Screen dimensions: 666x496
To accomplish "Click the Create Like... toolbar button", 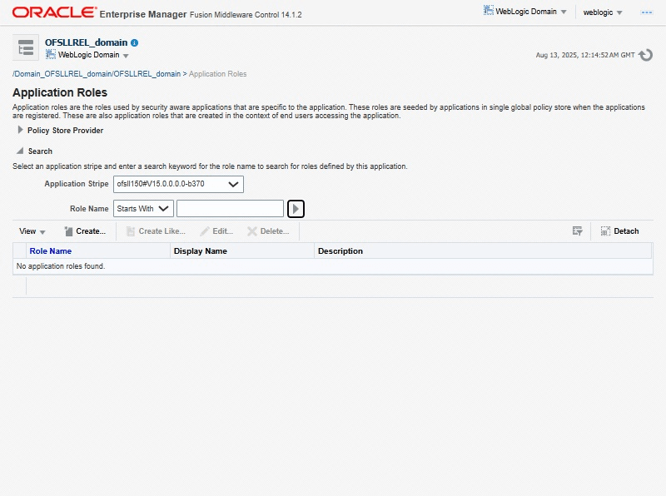I will pyautogui.click(x=156, y=231).
